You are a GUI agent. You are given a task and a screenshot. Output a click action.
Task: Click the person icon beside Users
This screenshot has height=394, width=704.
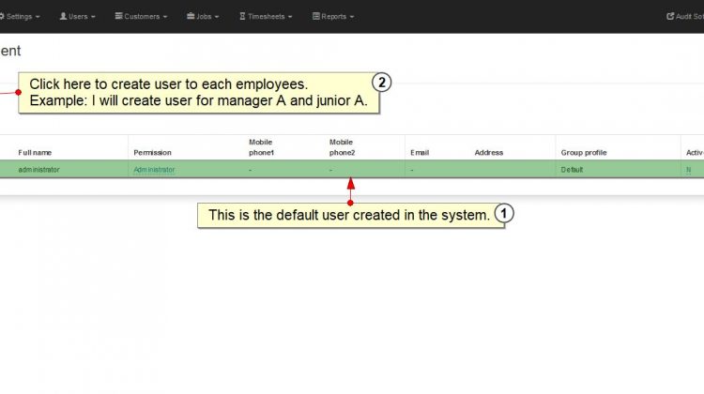point(63,16)
